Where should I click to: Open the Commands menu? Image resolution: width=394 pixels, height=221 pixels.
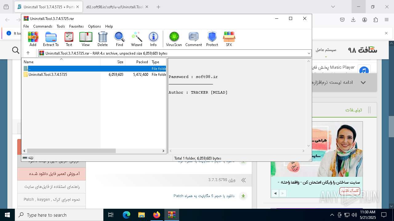(x=43, y=26)
